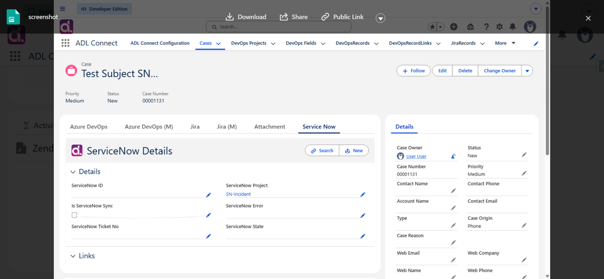Open the notifications bell
Viewport: 604px width, 279px height.
tap(513, 27)
